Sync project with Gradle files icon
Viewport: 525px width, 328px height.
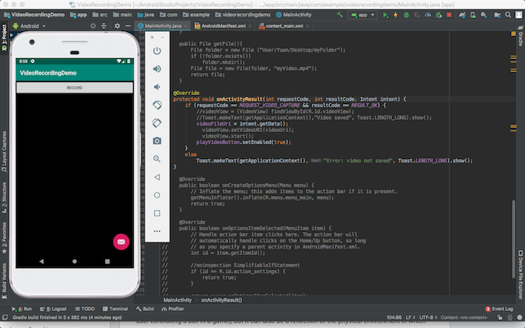(x=463, y=15)
